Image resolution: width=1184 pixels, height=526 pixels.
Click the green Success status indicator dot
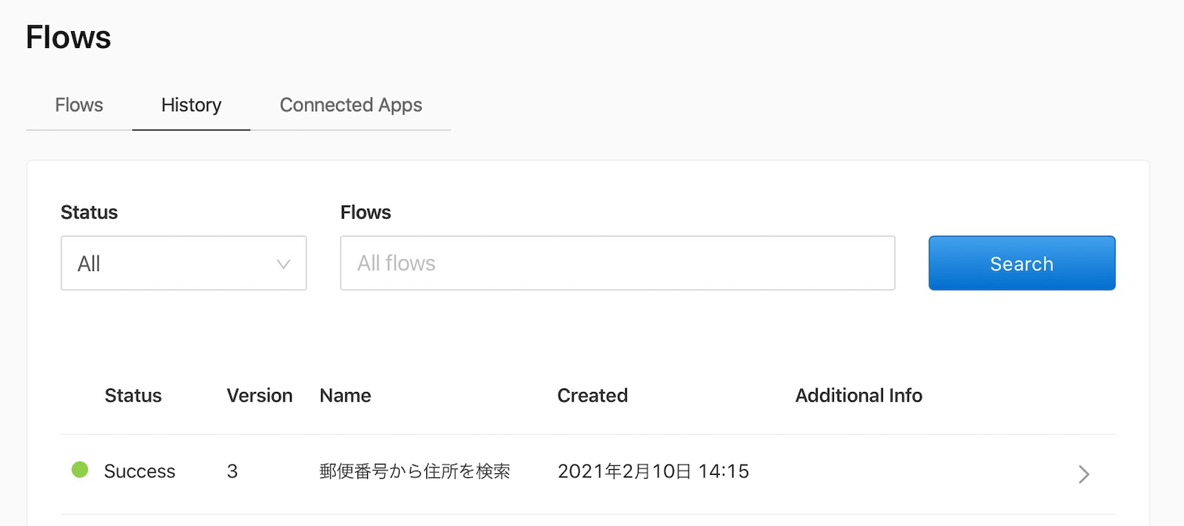[x=80, y=471]
